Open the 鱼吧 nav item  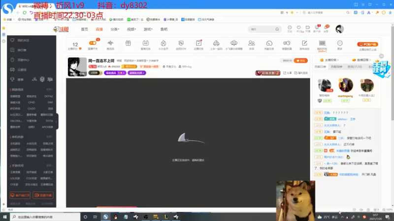pos(164,29)
